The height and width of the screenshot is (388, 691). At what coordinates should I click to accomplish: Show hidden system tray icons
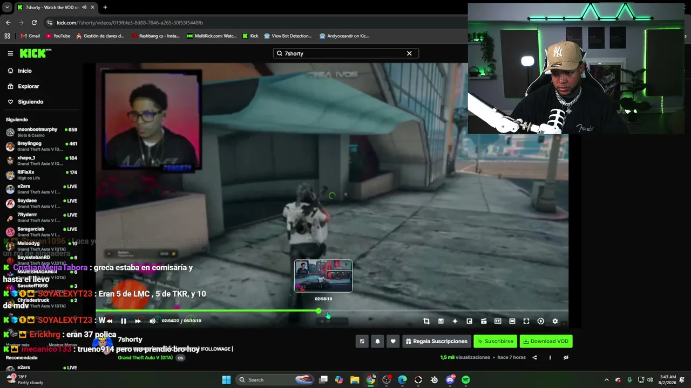tap(606, 380)
